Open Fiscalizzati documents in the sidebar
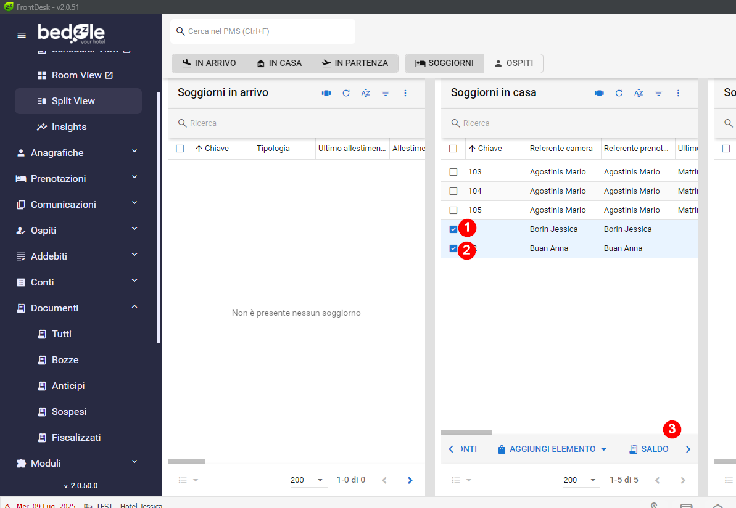 coord(76,438)
